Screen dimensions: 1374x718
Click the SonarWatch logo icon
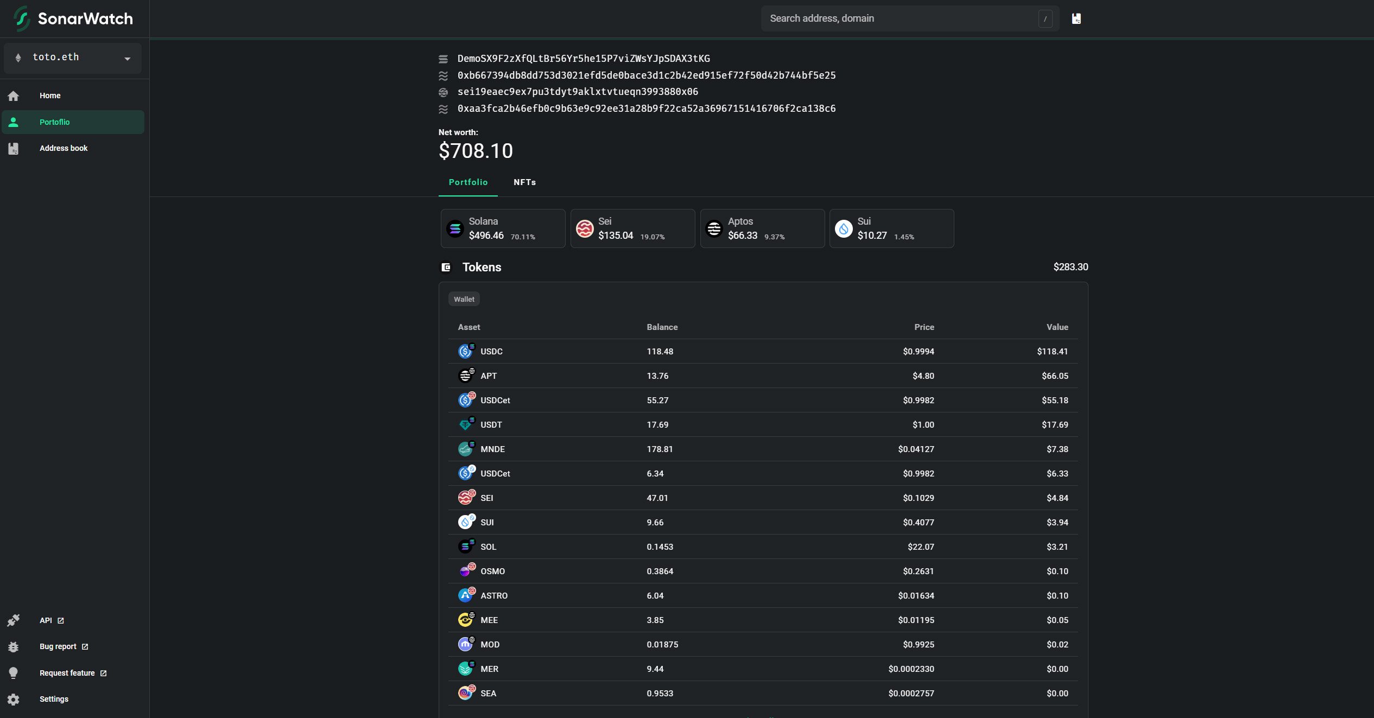(22, 18)
